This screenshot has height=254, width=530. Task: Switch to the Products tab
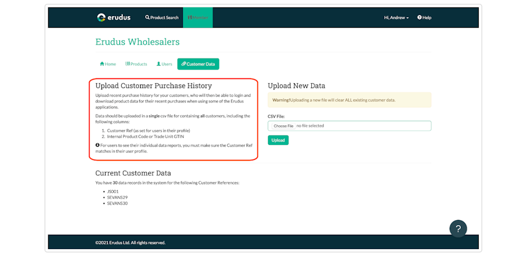[137, 64]
